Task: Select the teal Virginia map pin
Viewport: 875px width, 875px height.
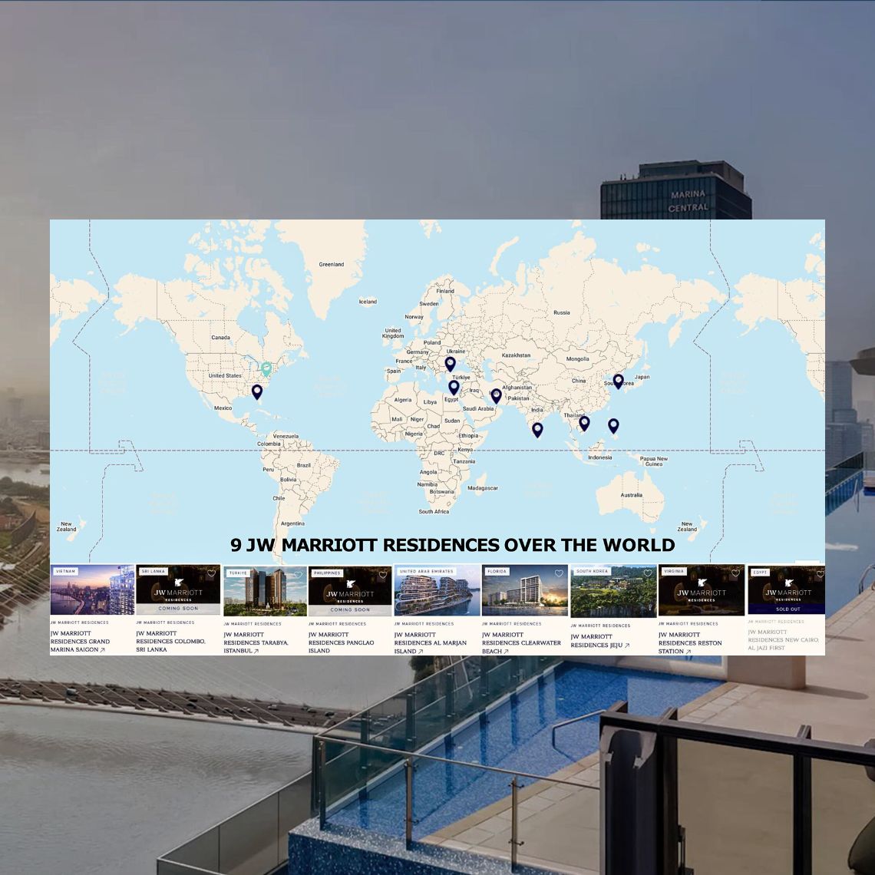Action: 267,368
